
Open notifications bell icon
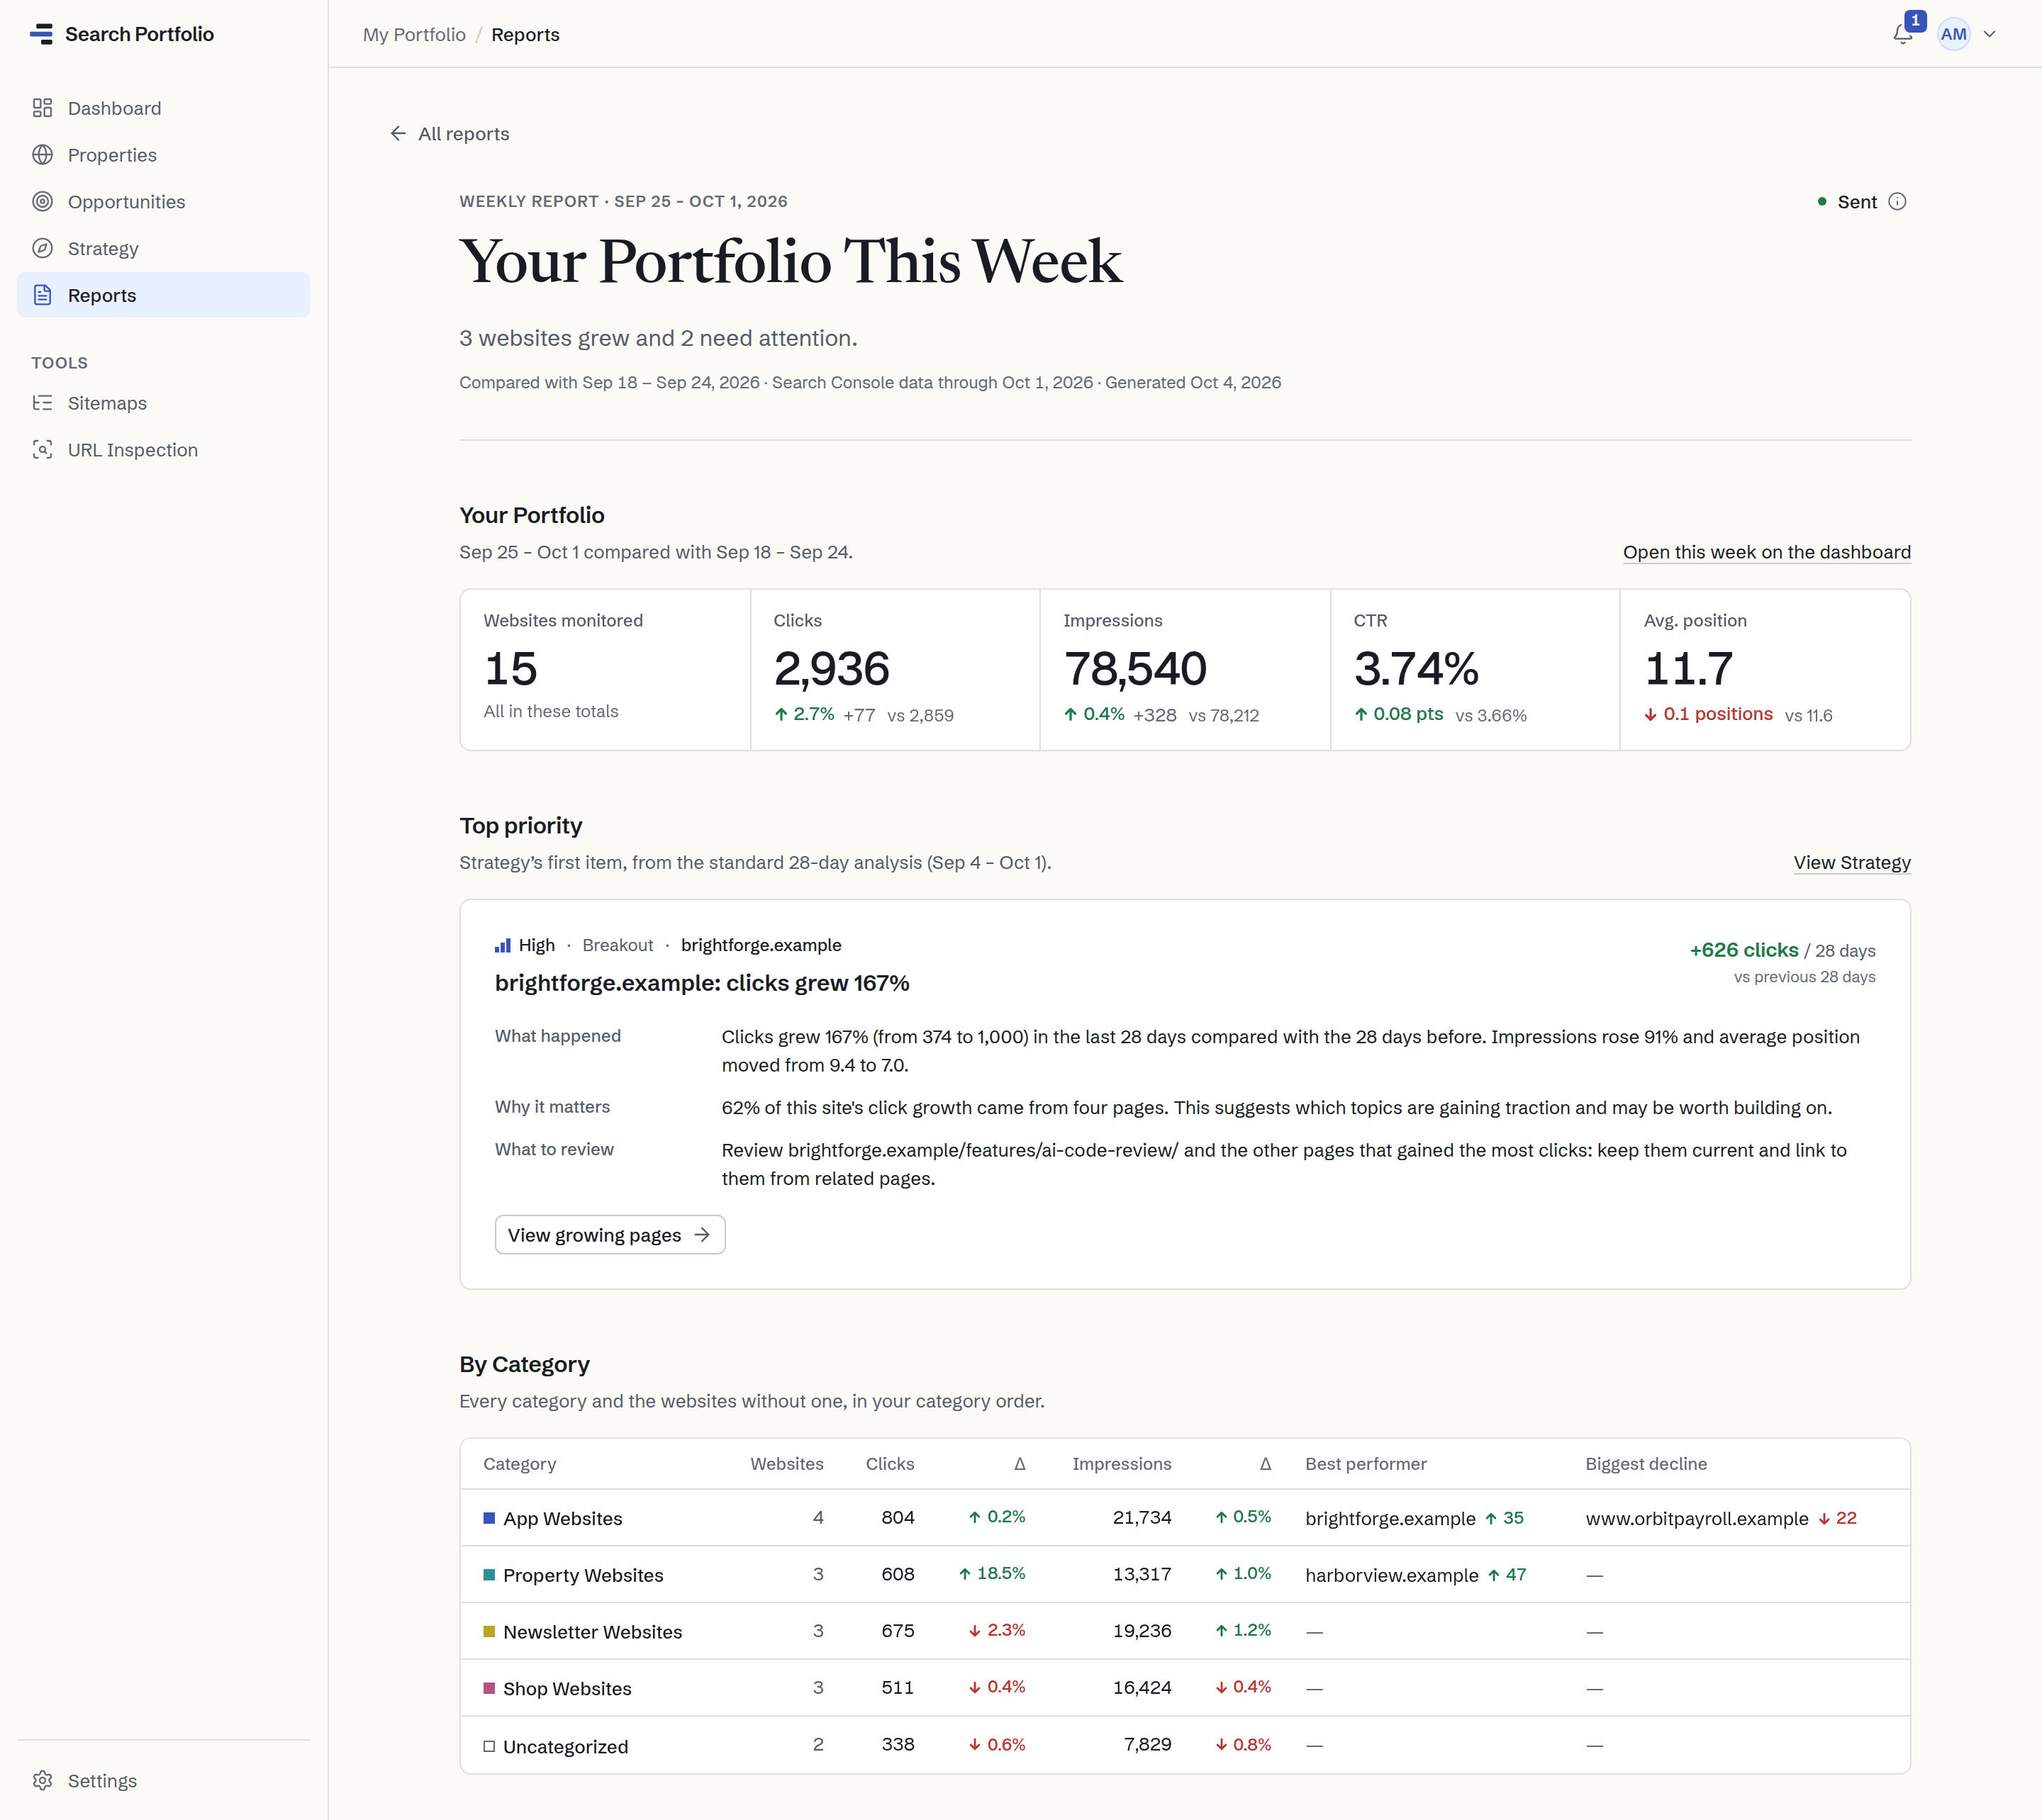(1903, 35)
